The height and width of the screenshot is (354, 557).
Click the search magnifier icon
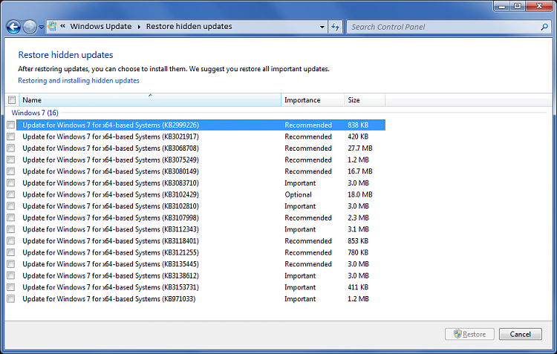tap(544, 27)
